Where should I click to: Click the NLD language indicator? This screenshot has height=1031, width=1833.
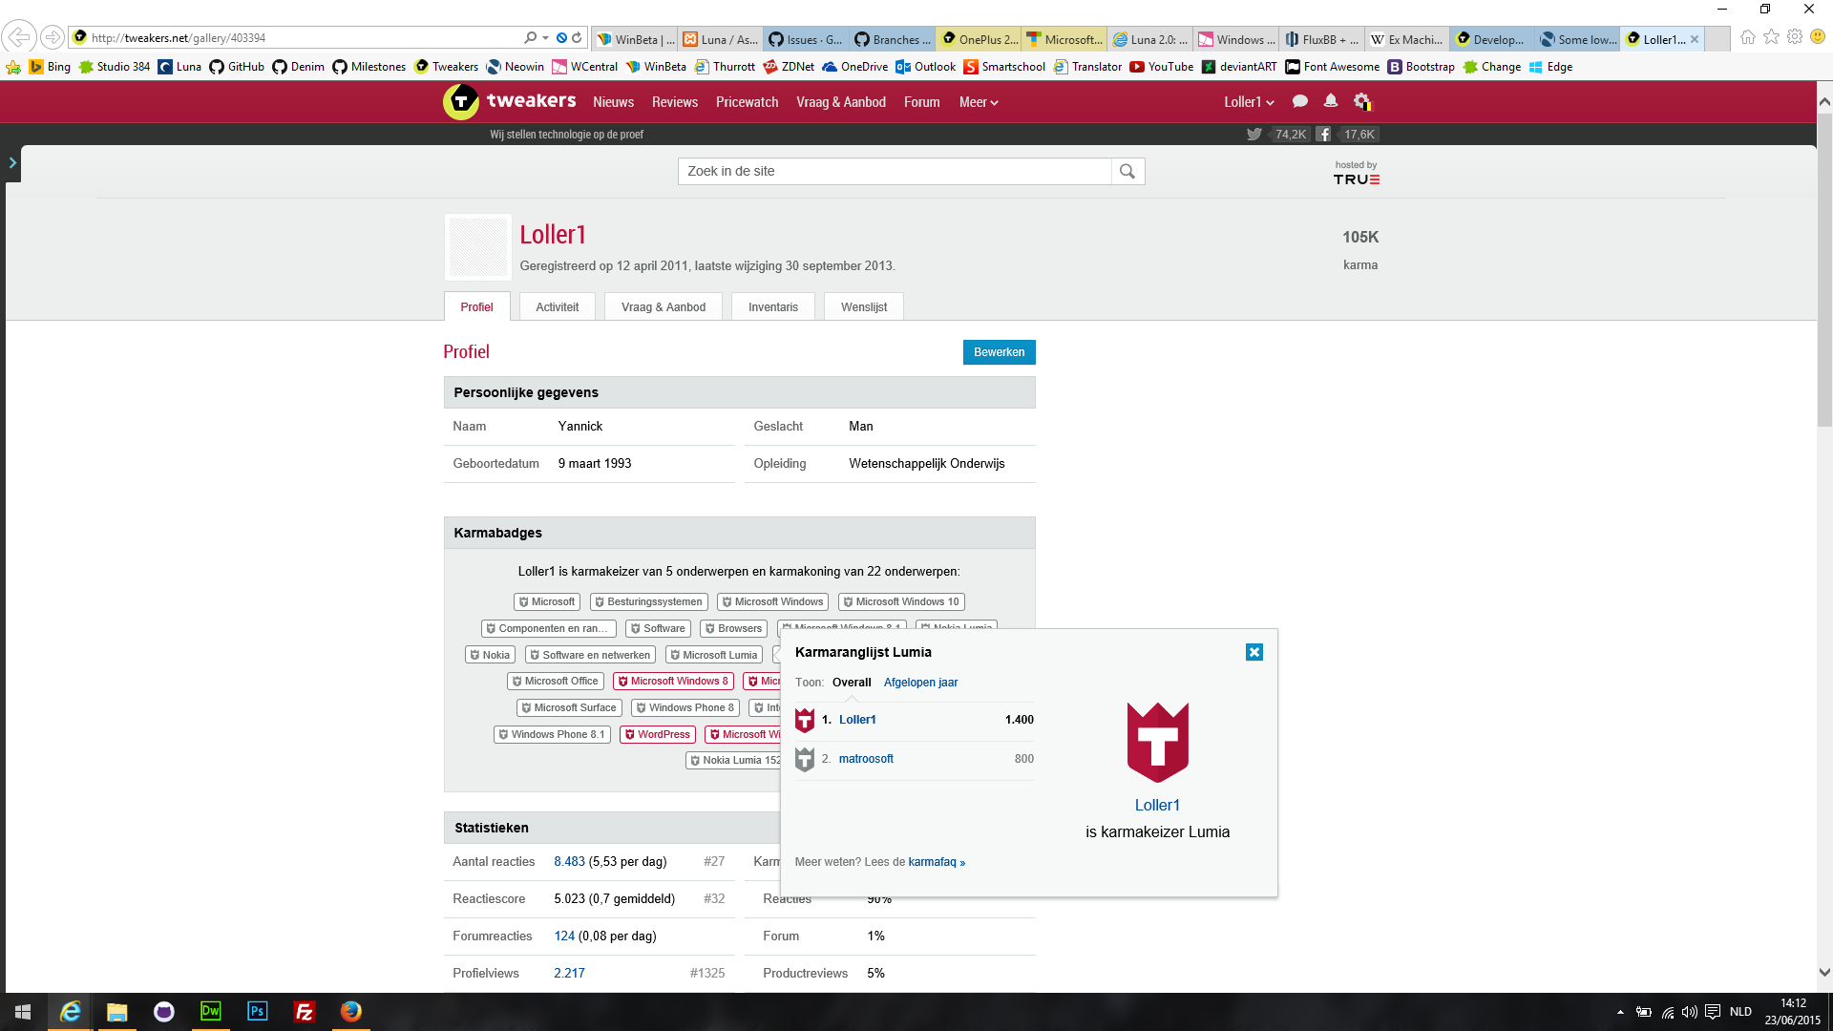coord(1740,1012)
